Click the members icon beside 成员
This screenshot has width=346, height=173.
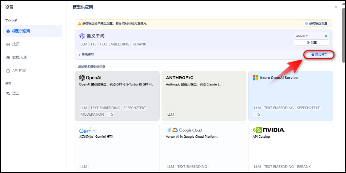[x=8, y=44]
